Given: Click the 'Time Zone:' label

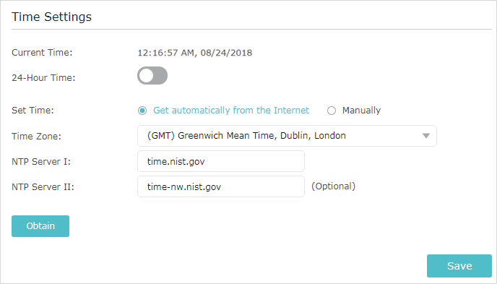Looking at the screenshot, I should coord(36,137).
